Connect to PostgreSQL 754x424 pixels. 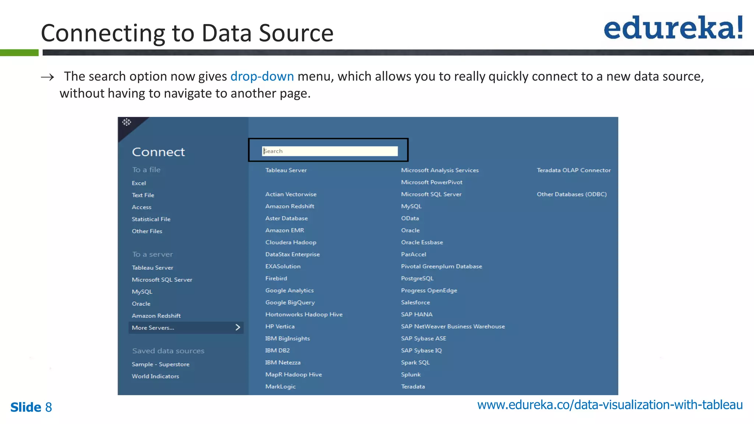417,278
